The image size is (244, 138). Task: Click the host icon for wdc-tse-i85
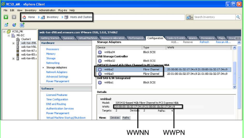point(18,59)
